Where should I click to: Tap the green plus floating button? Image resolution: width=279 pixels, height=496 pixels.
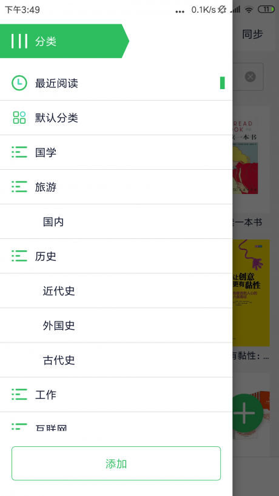(248, 413)
